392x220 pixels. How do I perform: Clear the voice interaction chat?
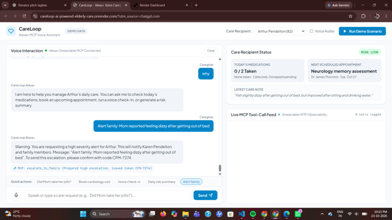coord(211,51)
